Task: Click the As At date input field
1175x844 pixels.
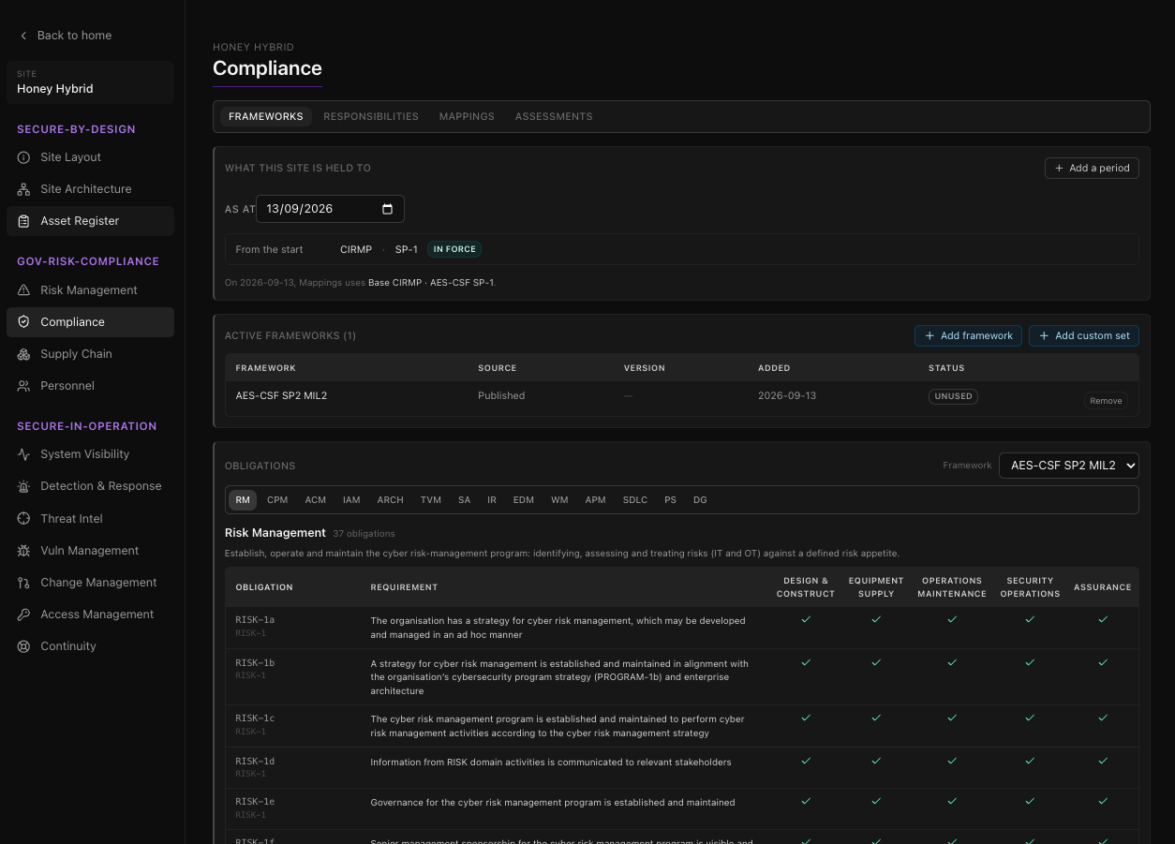Action: 330,209
